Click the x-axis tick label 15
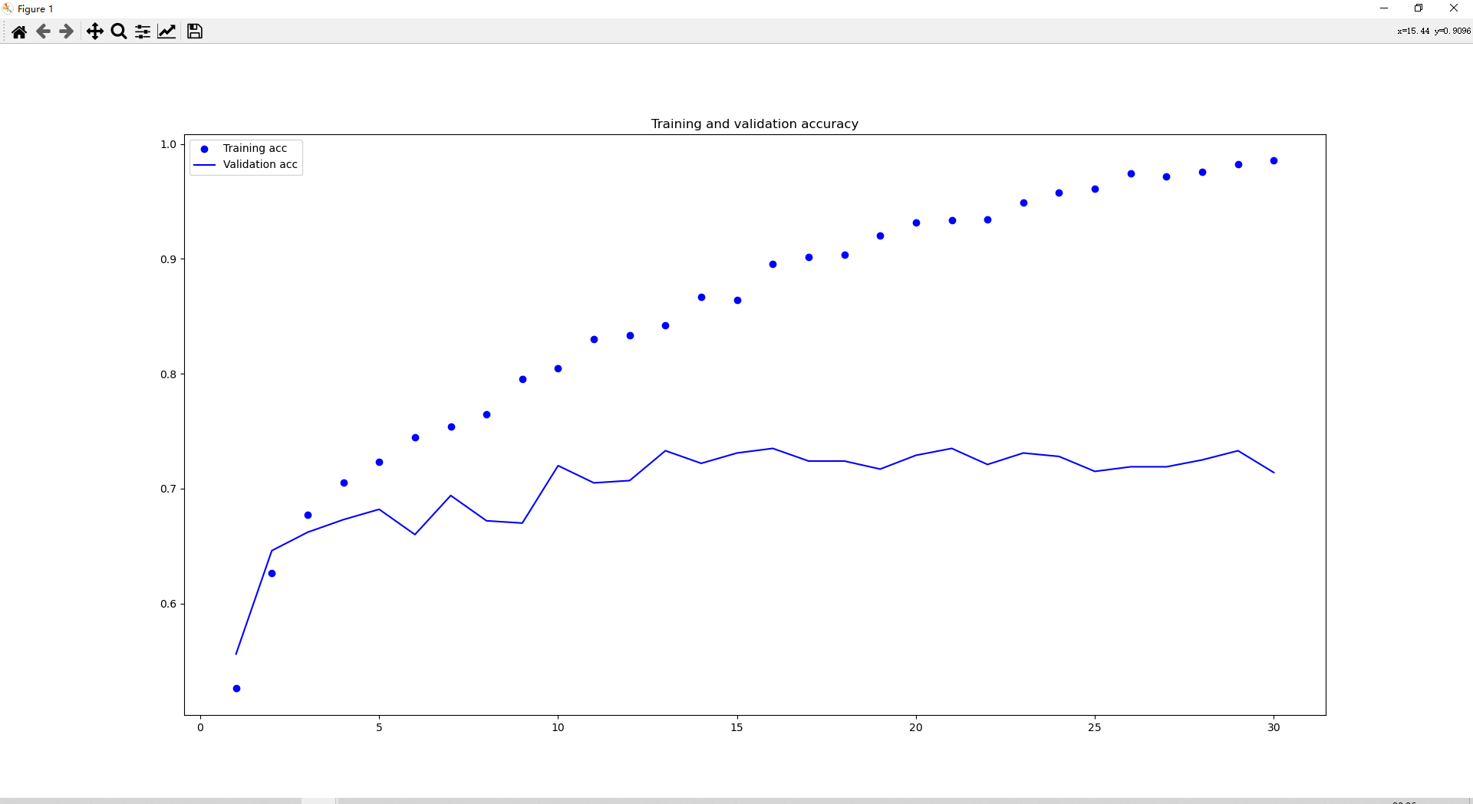The height and width of the screenshot is (804, 1473). click(736, 727)
